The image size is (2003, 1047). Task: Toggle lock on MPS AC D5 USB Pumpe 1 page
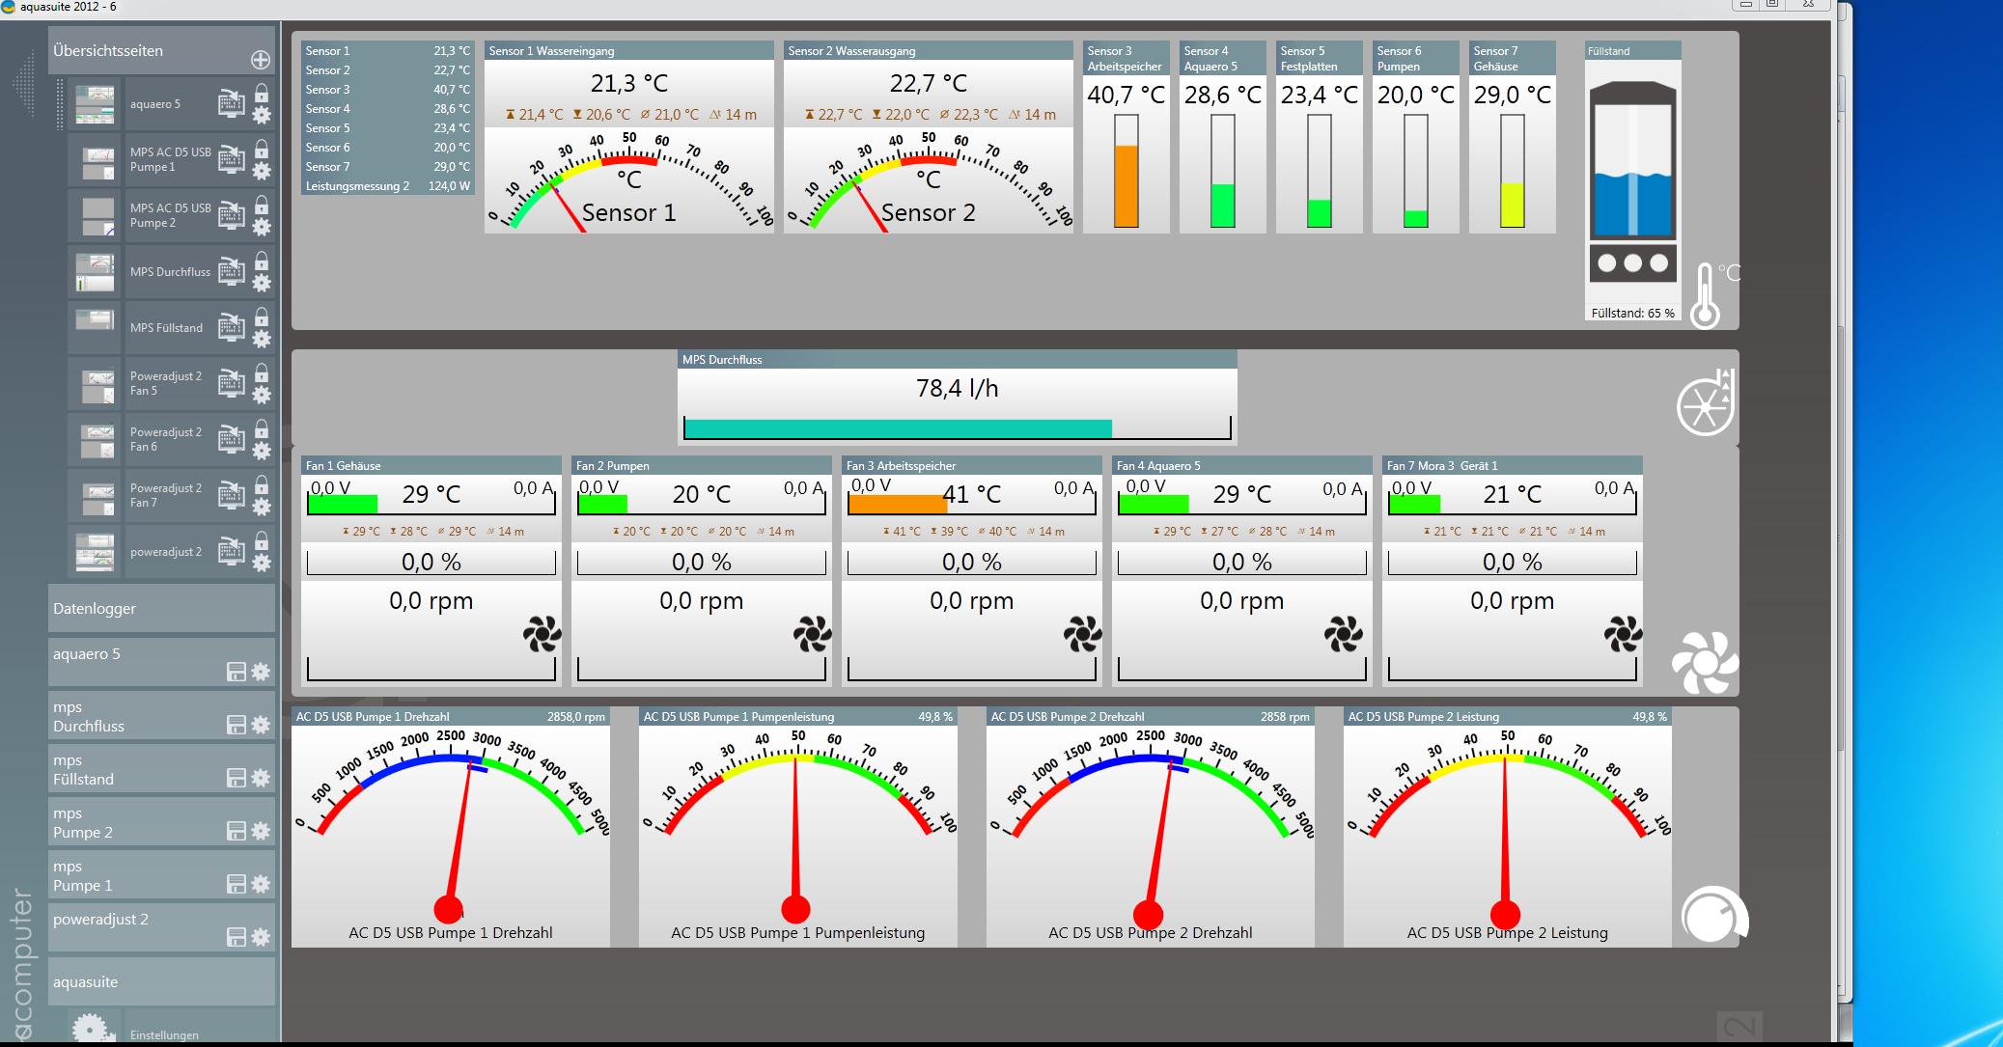(262, 150)
